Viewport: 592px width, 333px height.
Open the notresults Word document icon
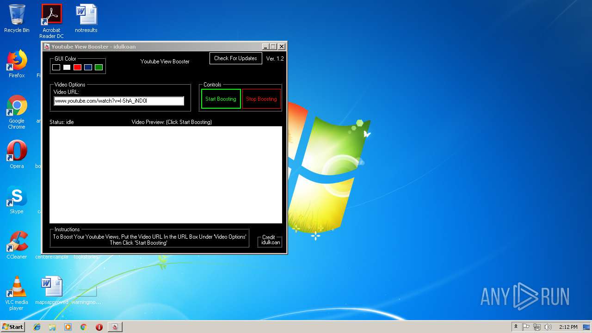point(86,18)
